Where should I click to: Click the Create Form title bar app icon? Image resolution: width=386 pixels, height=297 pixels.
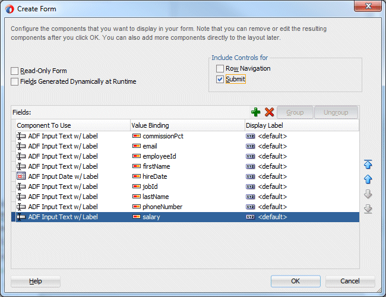click(x=10, y=9)
